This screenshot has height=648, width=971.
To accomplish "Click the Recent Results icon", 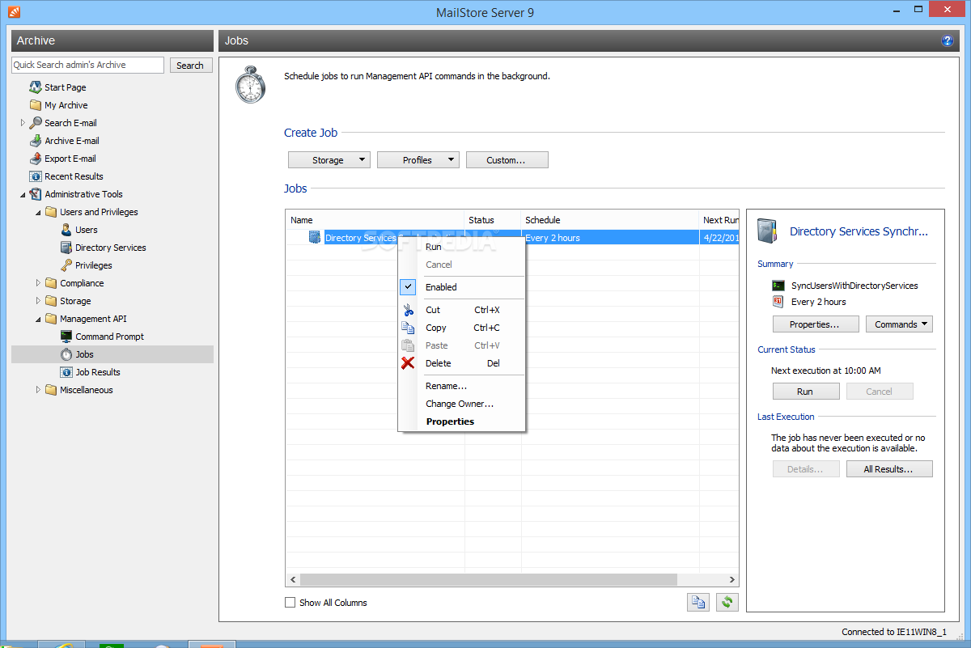I will [36, 176].
